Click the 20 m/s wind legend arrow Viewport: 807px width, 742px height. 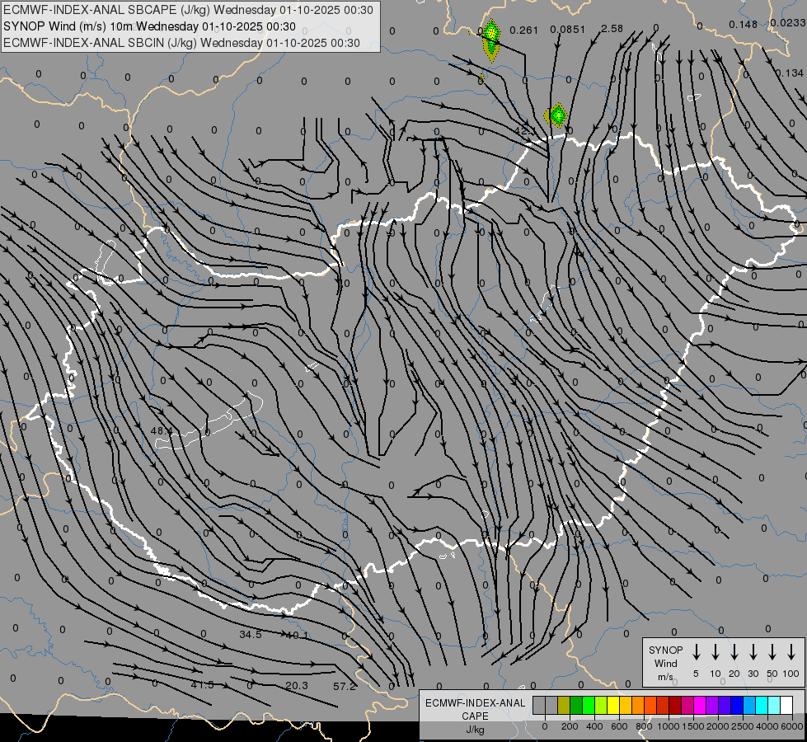point(734,652)
